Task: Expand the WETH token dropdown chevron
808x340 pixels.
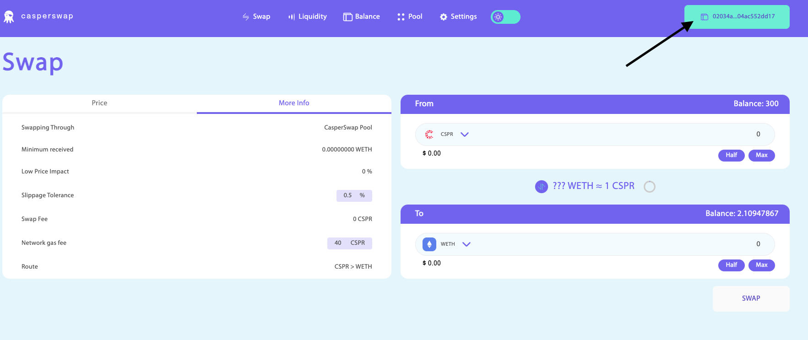Action: 466,244
